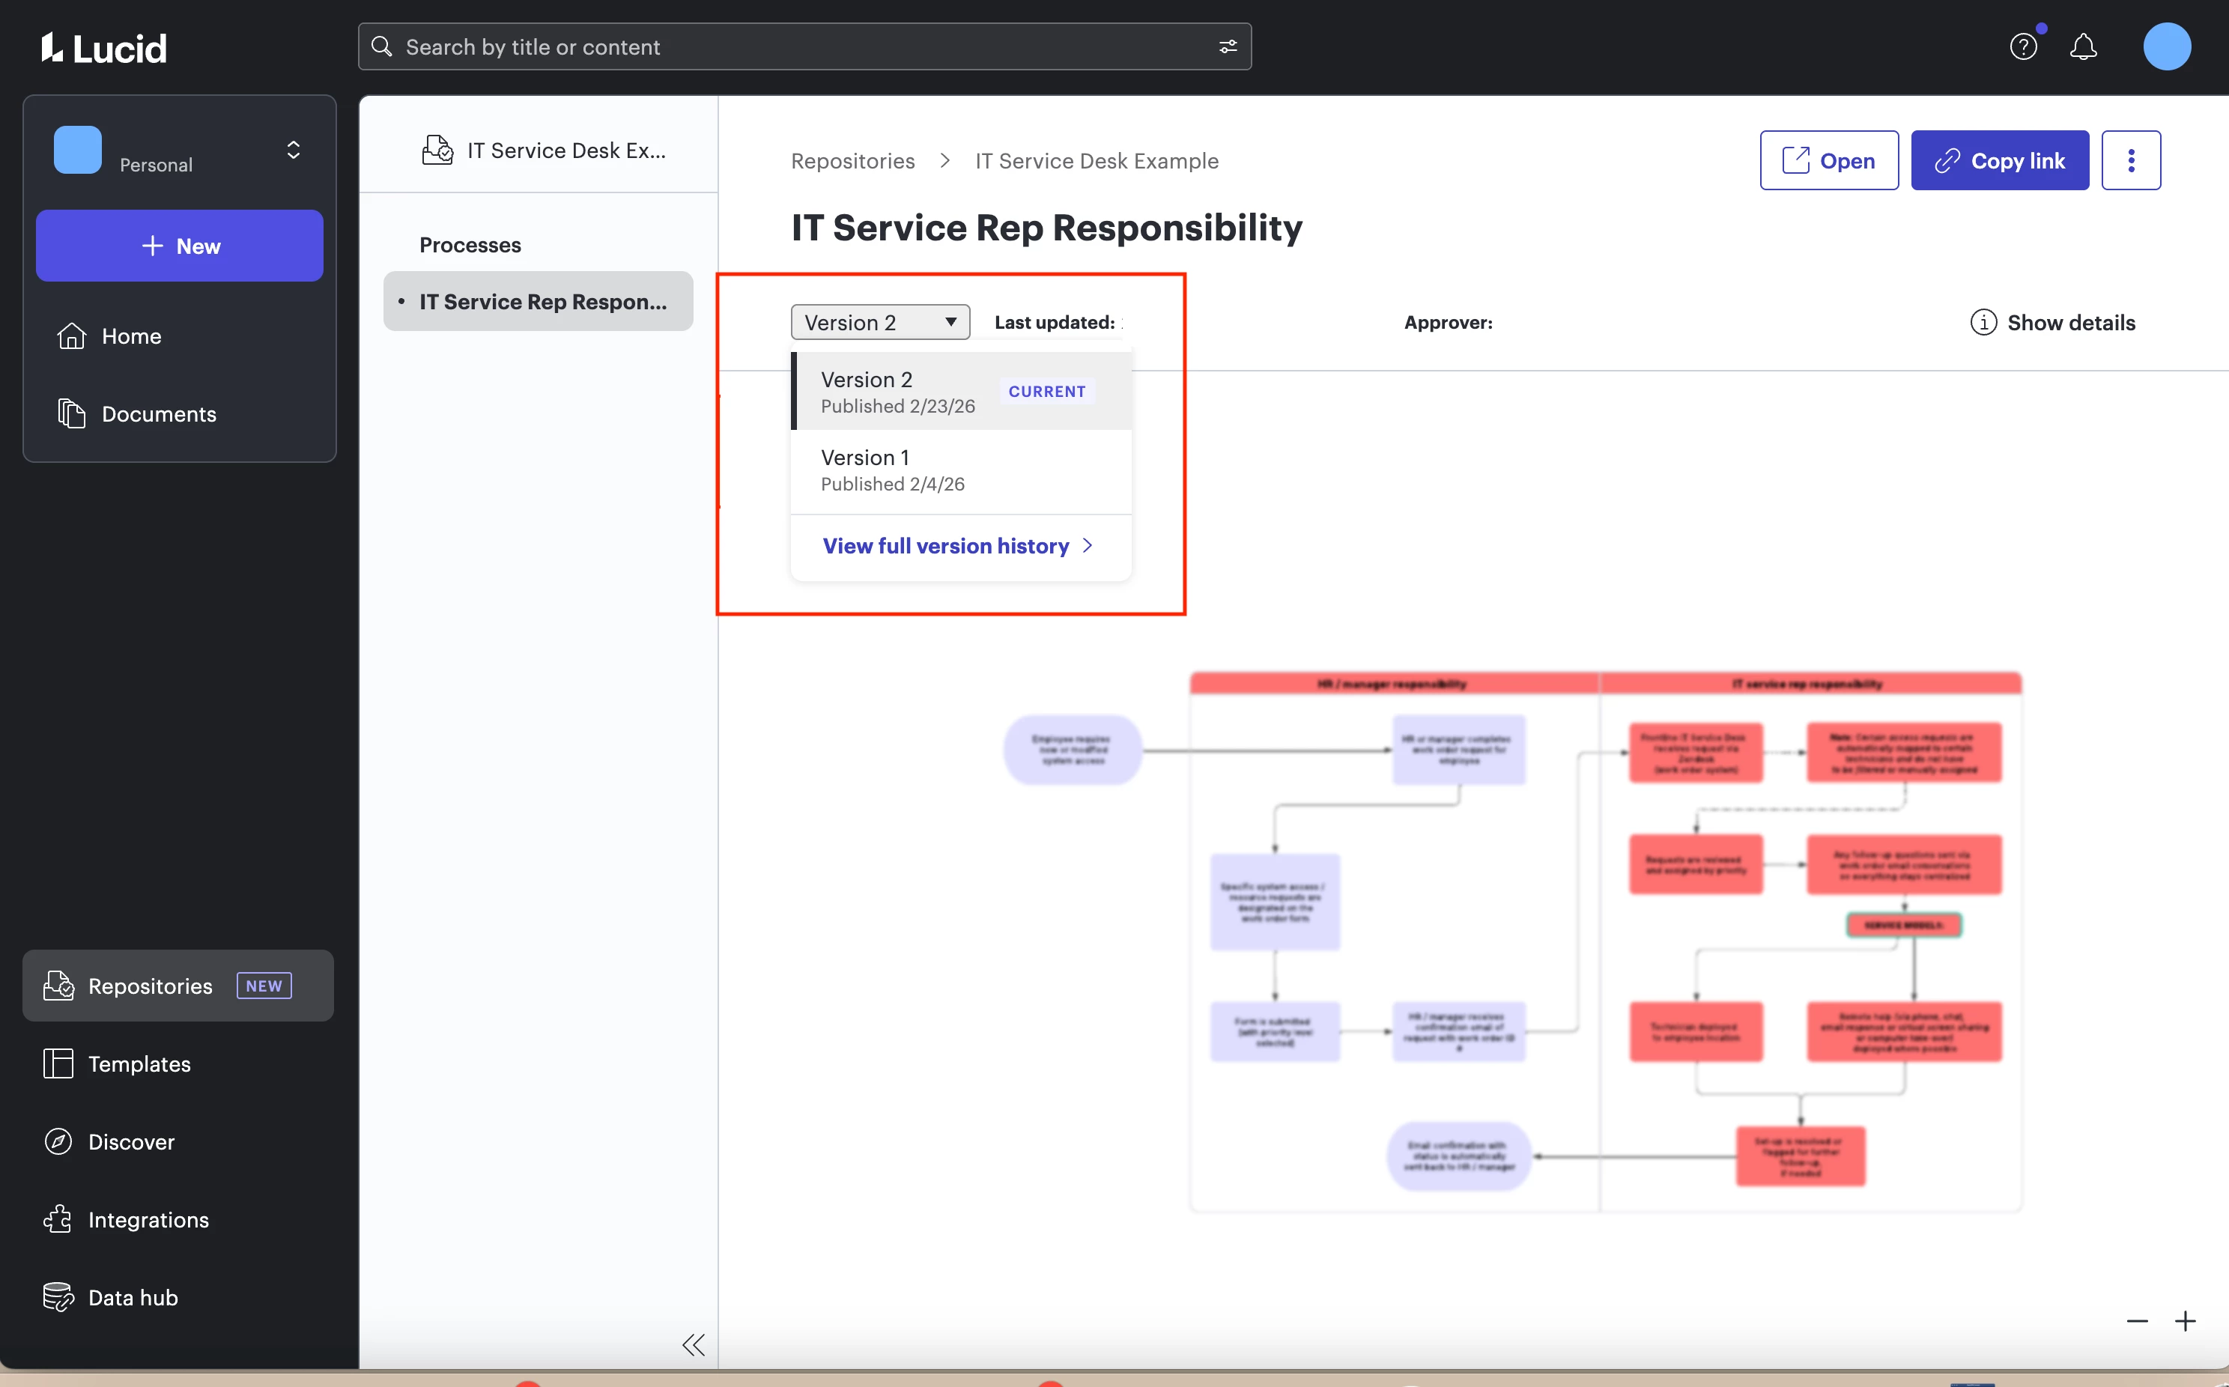Select Version 2 current entry
Screen dimensions: 2229x1387
pos(959,392)
